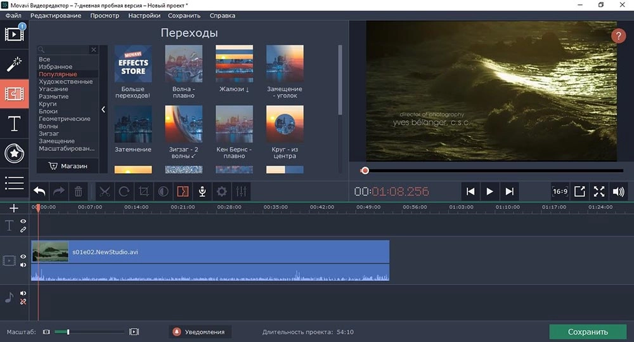Viewport: 634px width, 342px height.
Task: Open clip properties gear icon
Action: point(222,191)
